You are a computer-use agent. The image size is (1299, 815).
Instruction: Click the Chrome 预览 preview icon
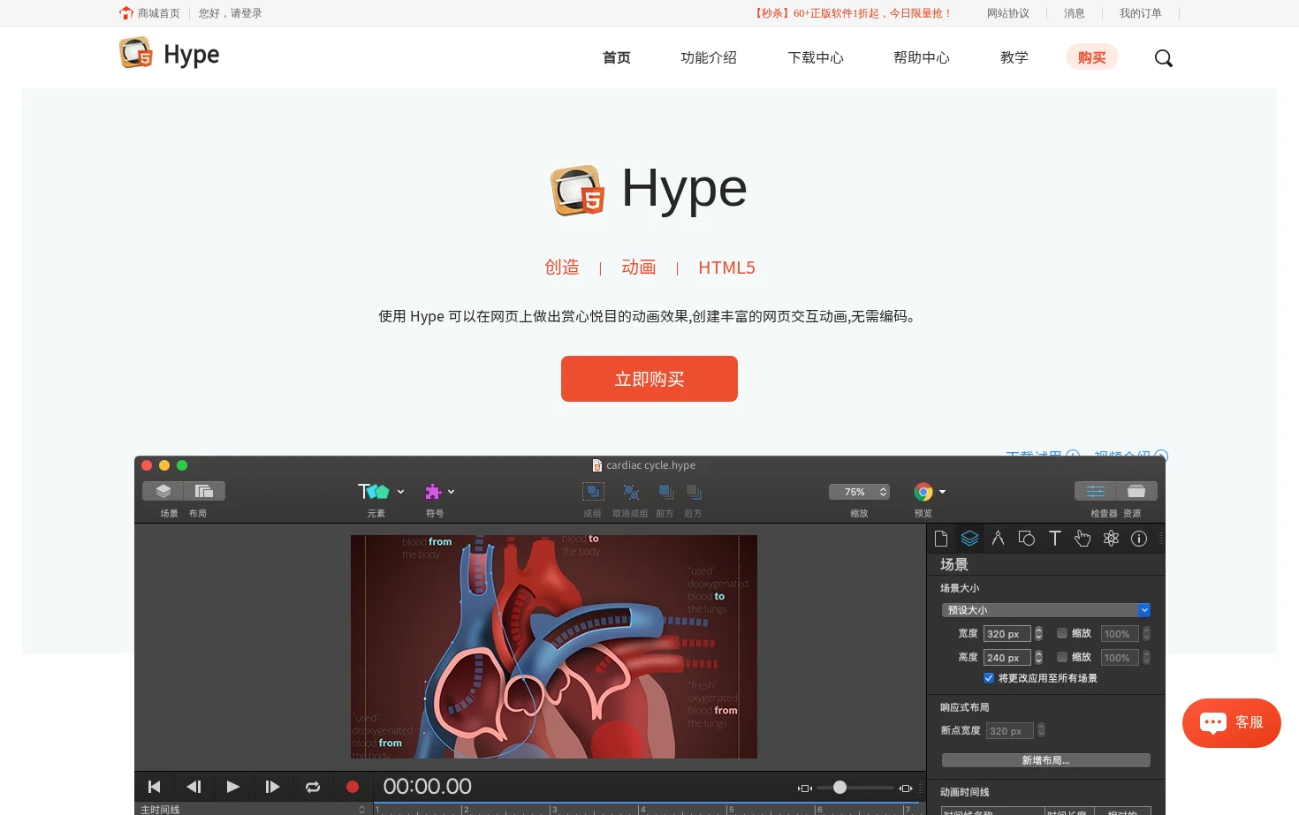pos(923,492)
